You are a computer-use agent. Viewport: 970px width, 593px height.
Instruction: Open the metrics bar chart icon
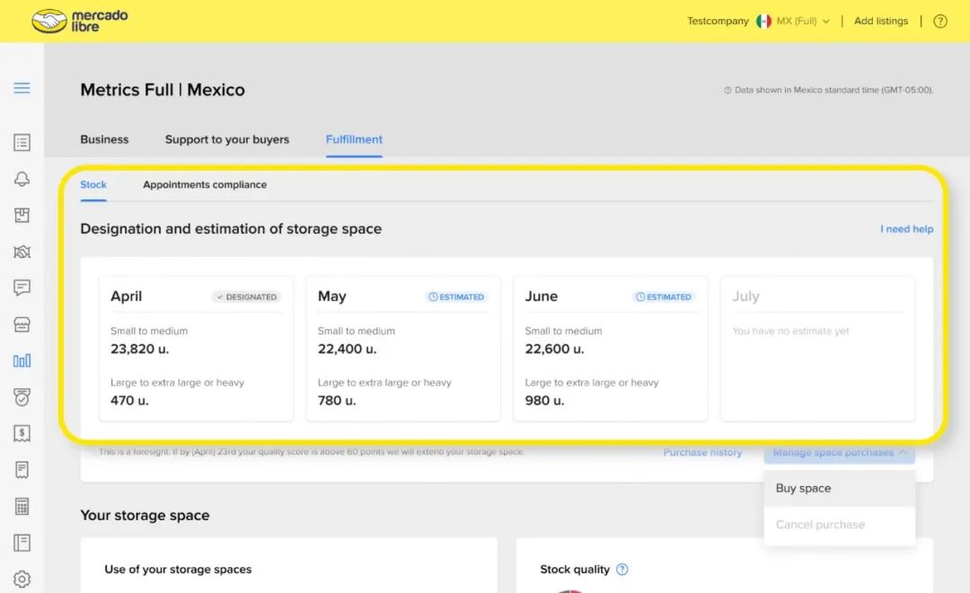pos(22,360)
